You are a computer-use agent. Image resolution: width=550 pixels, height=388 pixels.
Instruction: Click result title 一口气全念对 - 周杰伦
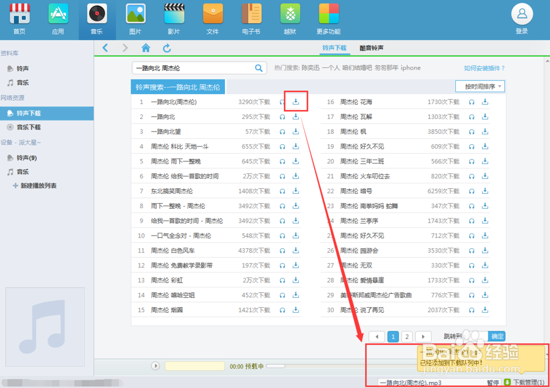181,236
